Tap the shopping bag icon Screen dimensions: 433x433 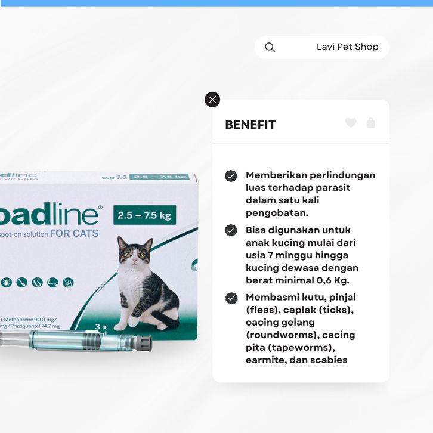point(371,123)
